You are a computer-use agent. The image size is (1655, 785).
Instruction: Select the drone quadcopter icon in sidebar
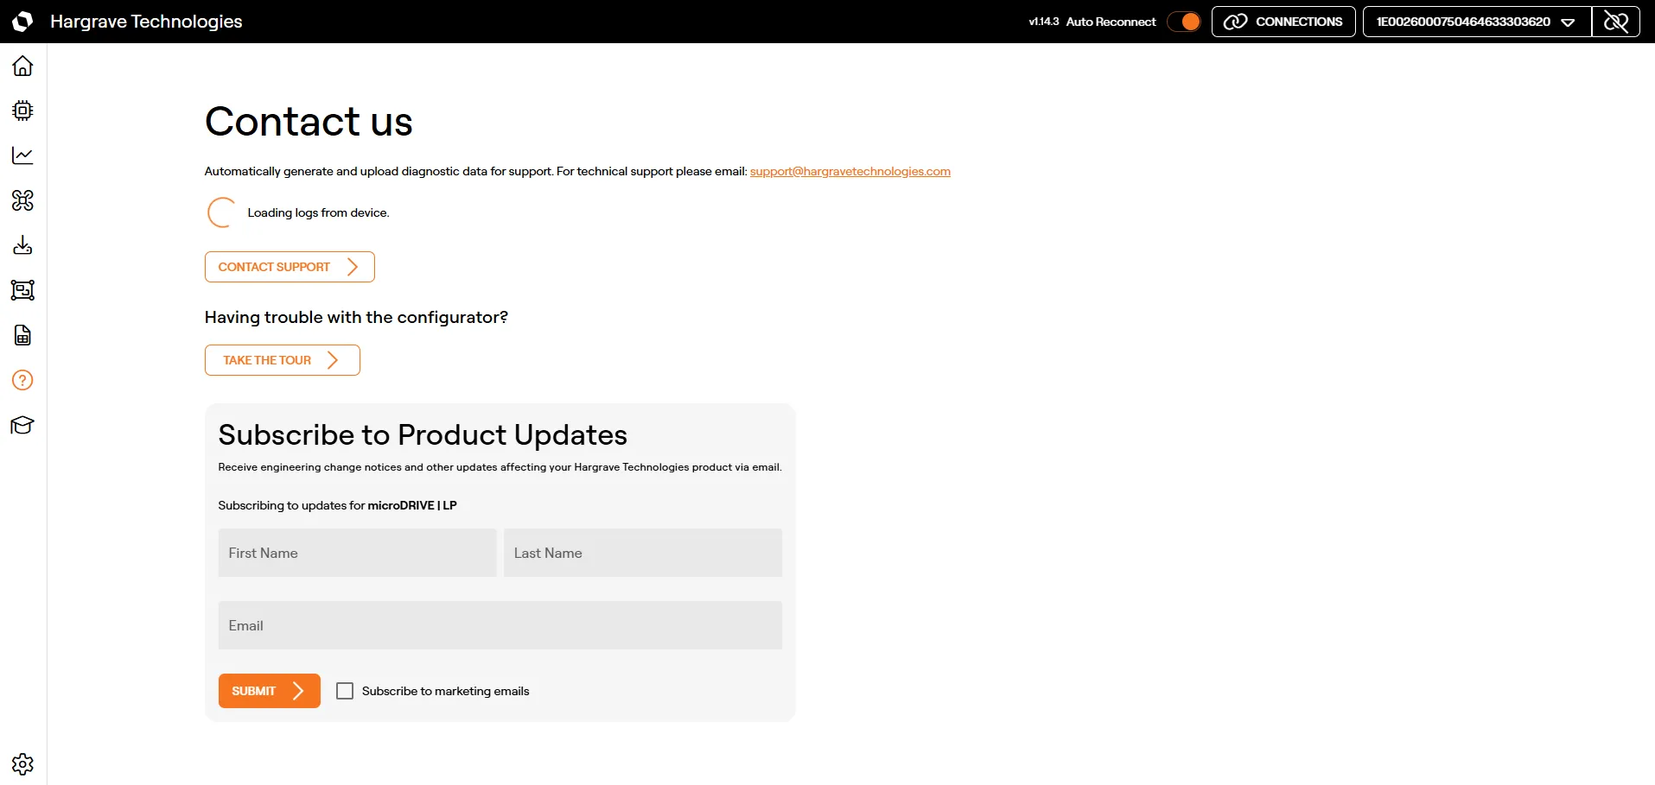tap(22, 200)
